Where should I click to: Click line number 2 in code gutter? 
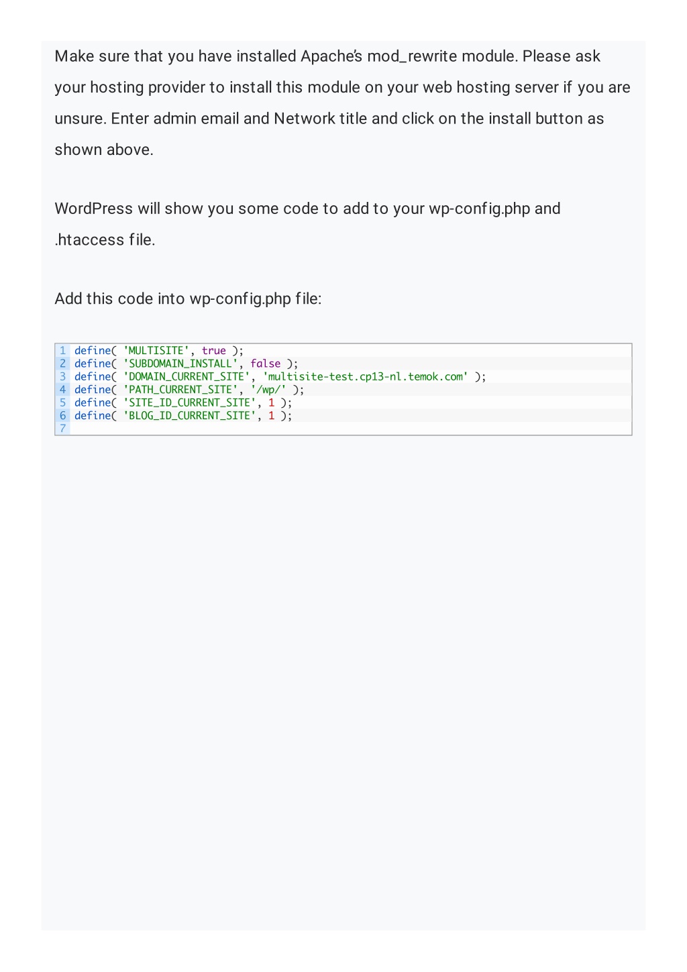[x=62, y=364]
